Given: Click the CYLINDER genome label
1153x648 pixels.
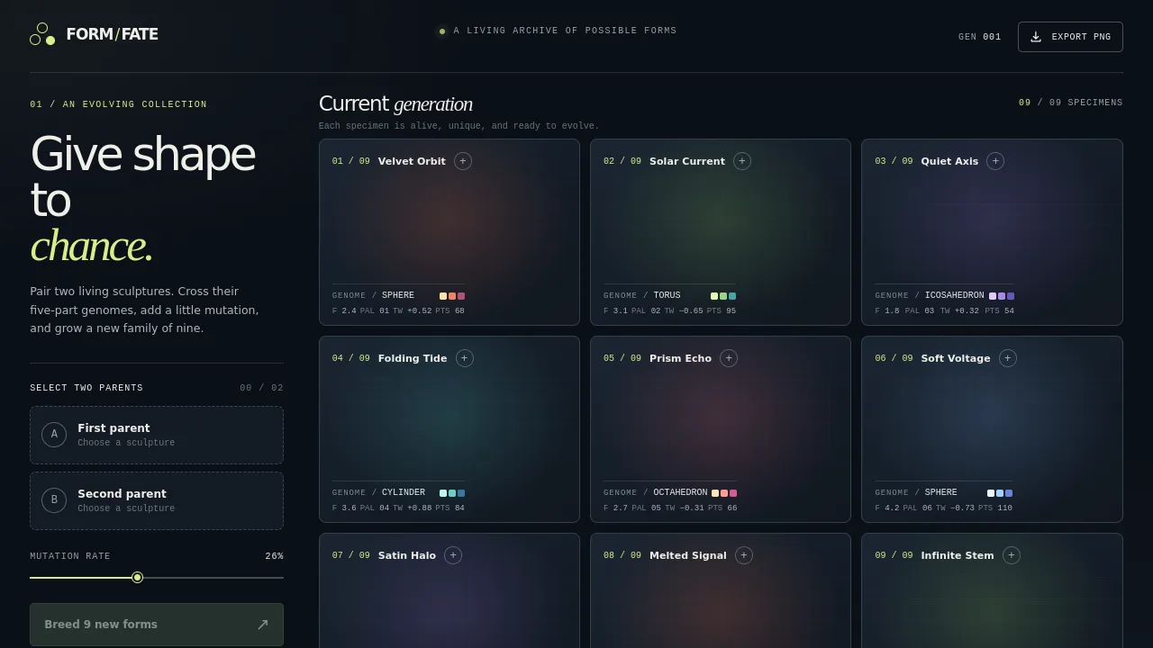Looking at the screenshot, I should pyautogui.click(x=404, y=492).
